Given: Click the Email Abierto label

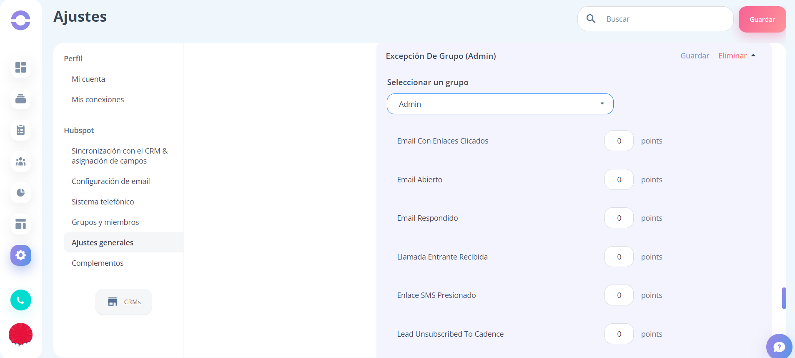Looking at the screenshot, I should (x=420, y=179).
